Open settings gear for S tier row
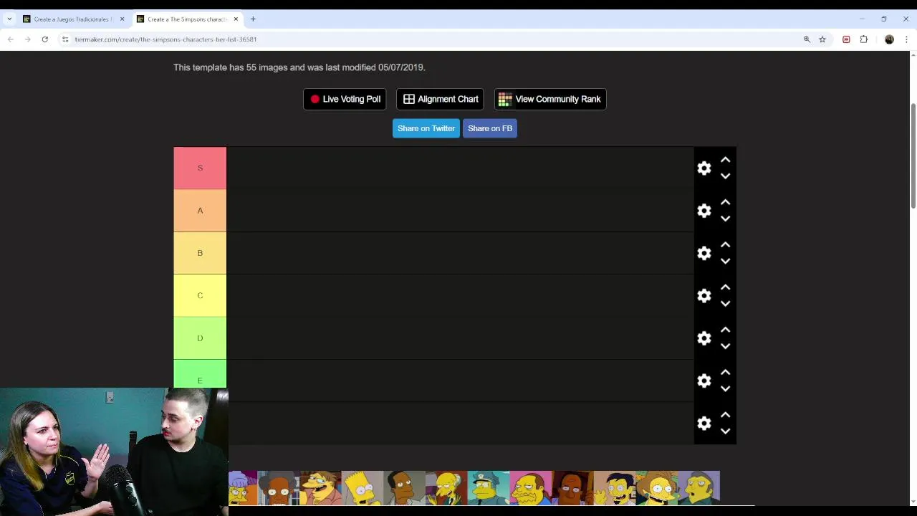This screenshot has height=516, width=917. (x=704, y=168)
